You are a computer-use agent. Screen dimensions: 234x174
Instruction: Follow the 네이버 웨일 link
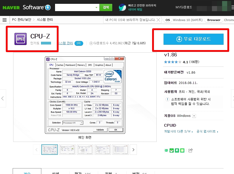point(135,10)
